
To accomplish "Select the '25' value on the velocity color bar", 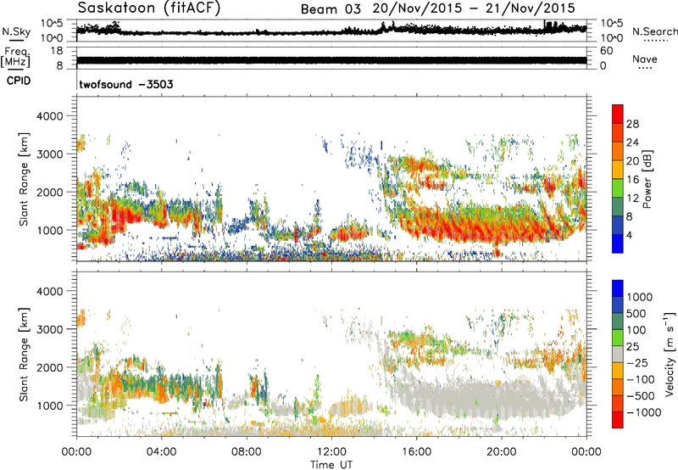I will (633, 347).
